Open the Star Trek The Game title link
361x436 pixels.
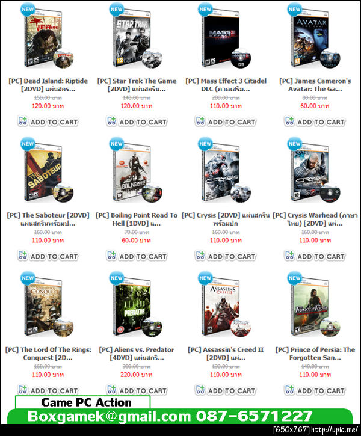click(x=137, y=85)
